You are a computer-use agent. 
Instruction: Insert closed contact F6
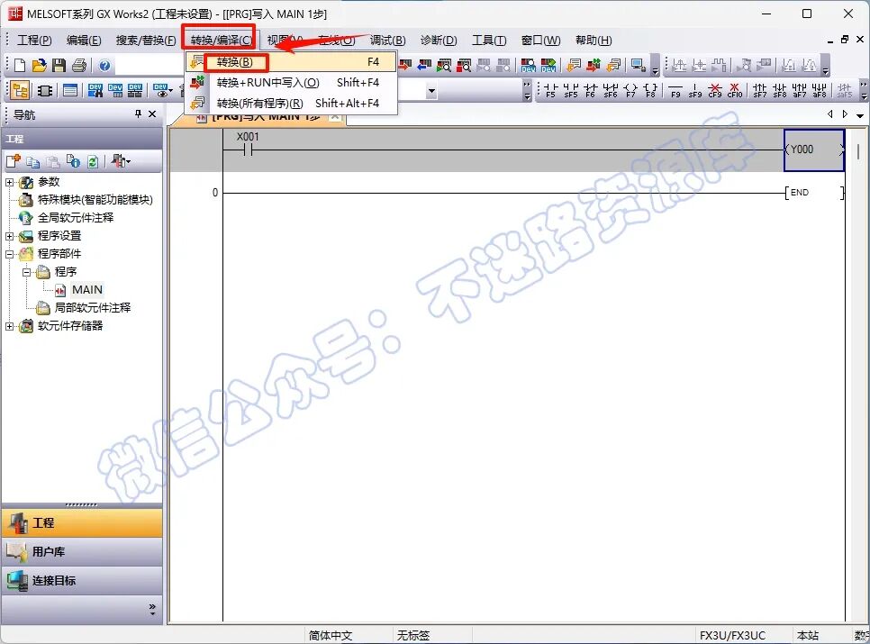click(591, 90)
